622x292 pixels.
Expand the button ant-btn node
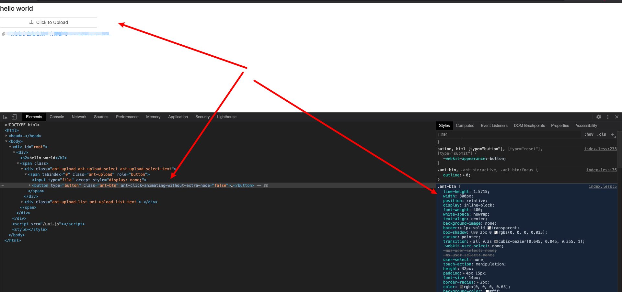click(29, 185)
